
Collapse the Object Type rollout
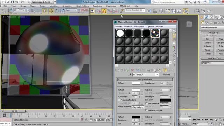pos(212,33)
